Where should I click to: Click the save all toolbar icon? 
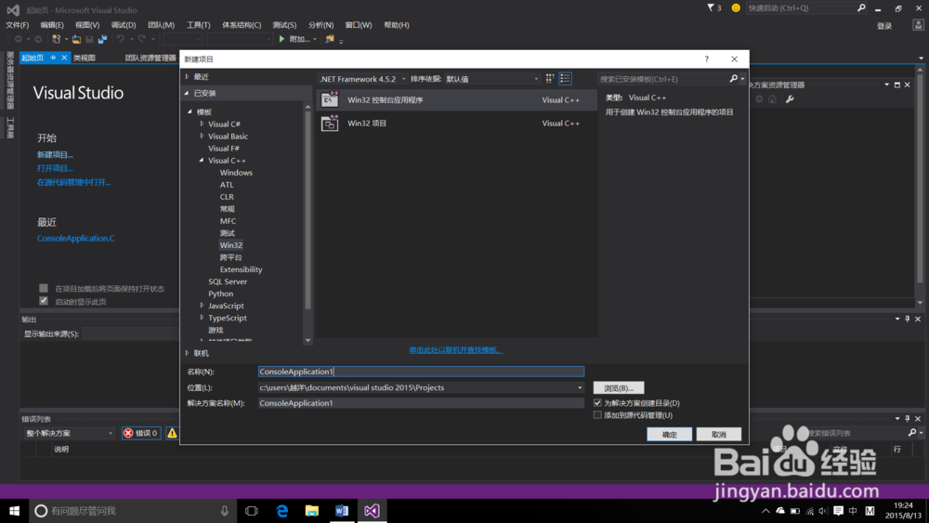102,39
